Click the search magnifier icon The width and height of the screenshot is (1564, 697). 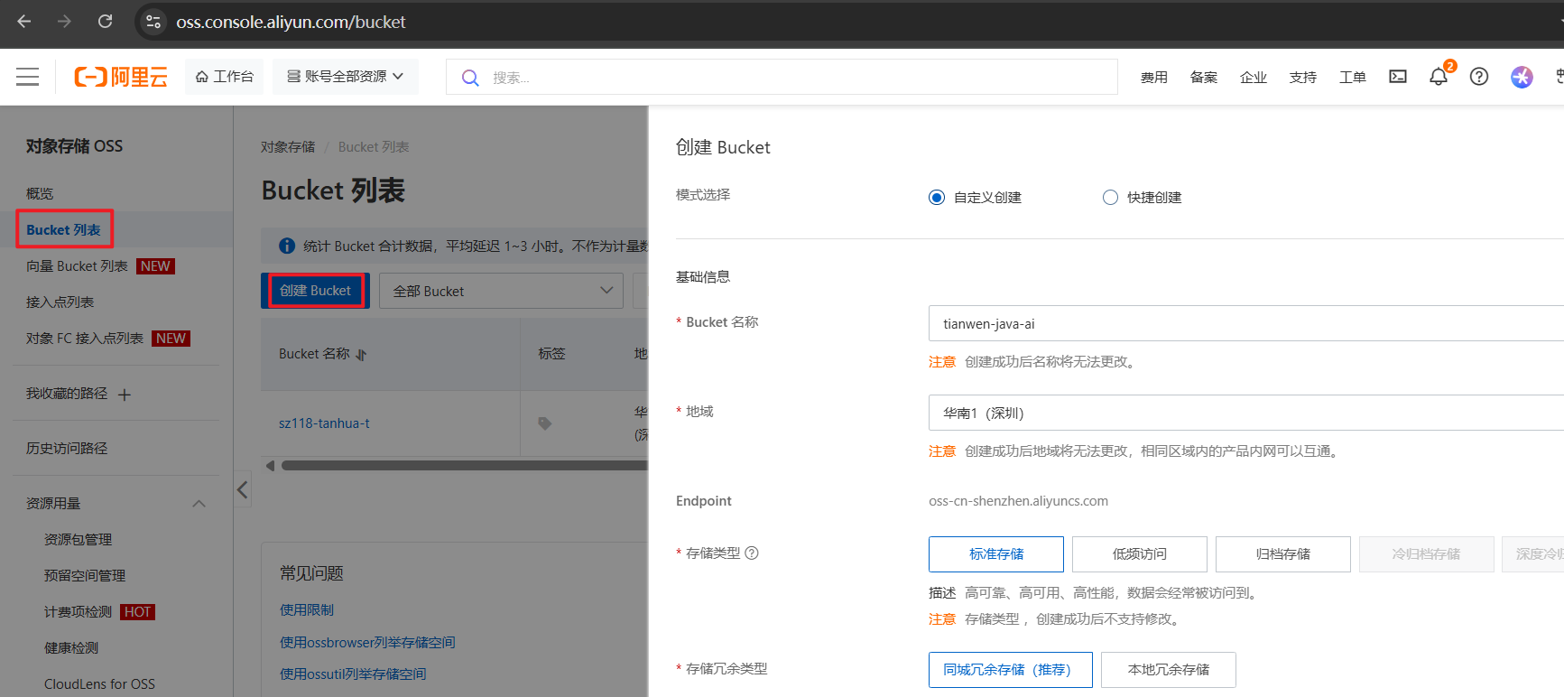tap(470, 78)
